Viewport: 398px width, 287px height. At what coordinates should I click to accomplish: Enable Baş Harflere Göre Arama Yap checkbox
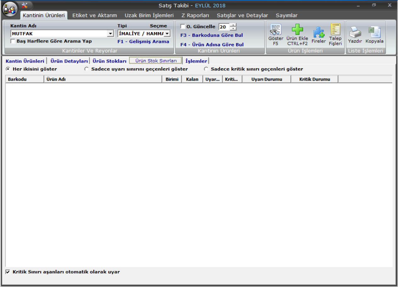pyautogui.click(x=13, y=41)
